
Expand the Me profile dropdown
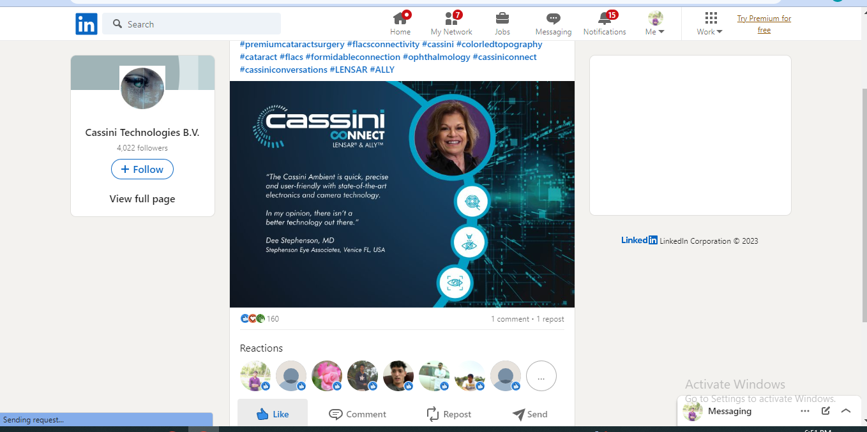(655, 24)
